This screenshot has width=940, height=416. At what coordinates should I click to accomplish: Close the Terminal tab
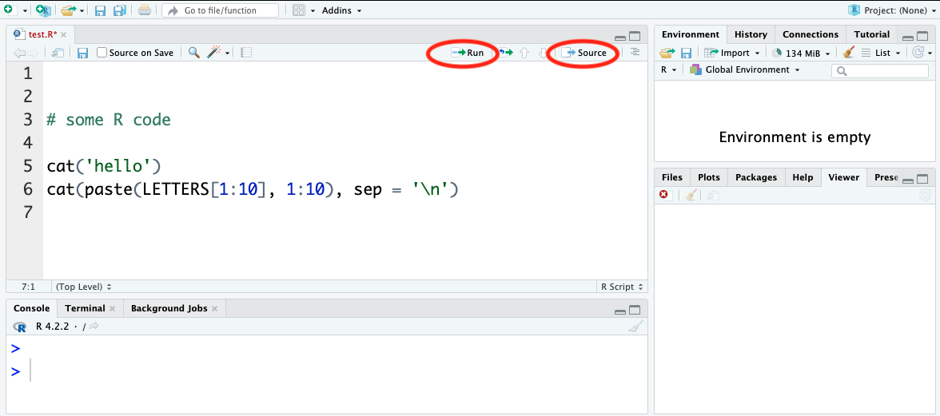click(112, 309)
